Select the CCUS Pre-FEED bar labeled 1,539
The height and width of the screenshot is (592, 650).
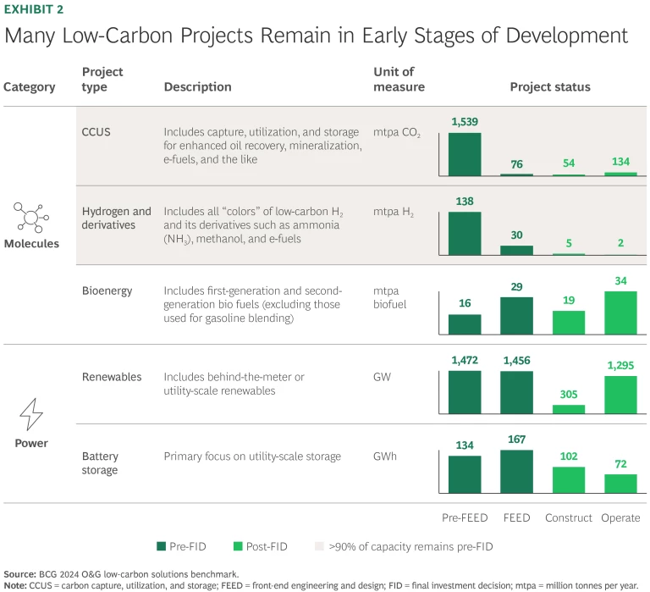465,154
